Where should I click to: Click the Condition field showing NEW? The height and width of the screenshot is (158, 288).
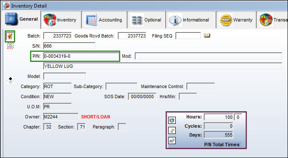(58, 96)
